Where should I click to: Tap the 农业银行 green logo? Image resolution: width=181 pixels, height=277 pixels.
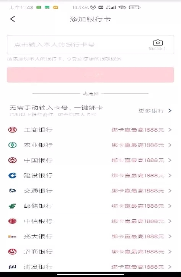pos(12,145)
